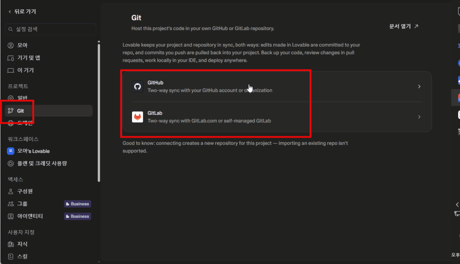Click the 액세스 section heading
The image size is (460, 264).
15,179
